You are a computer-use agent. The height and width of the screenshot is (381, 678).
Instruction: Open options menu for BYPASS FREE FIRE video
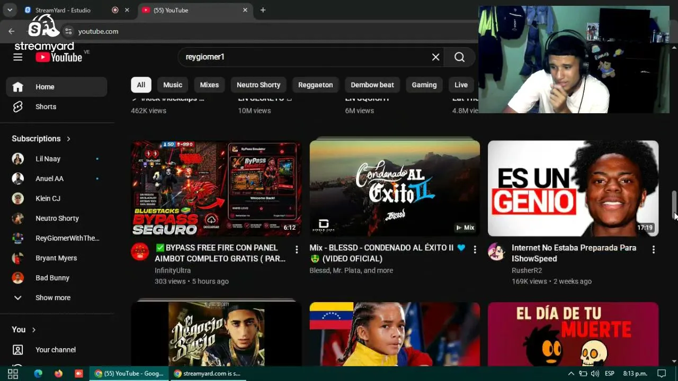pyautogui.click(x=297, y=249)
